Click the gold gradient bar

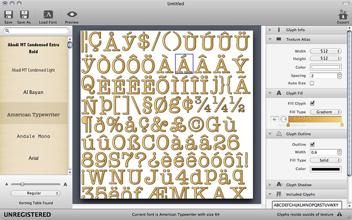(x=315, y=119)
